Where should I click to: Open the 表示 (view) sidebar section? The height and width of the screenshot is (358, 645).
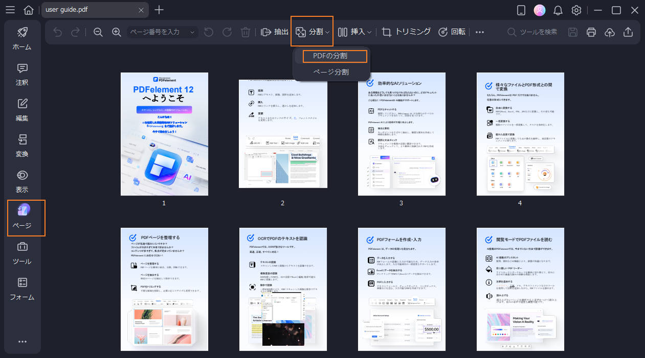click(21, 181)
